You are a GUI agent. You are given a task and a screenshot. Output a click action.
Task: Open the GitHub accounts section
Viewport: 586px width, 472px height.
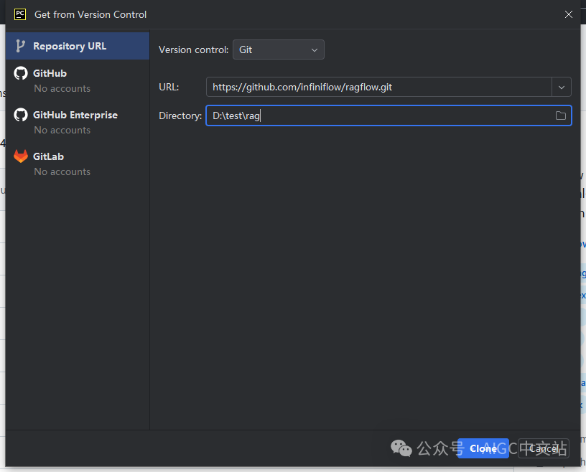coord(78,80)
